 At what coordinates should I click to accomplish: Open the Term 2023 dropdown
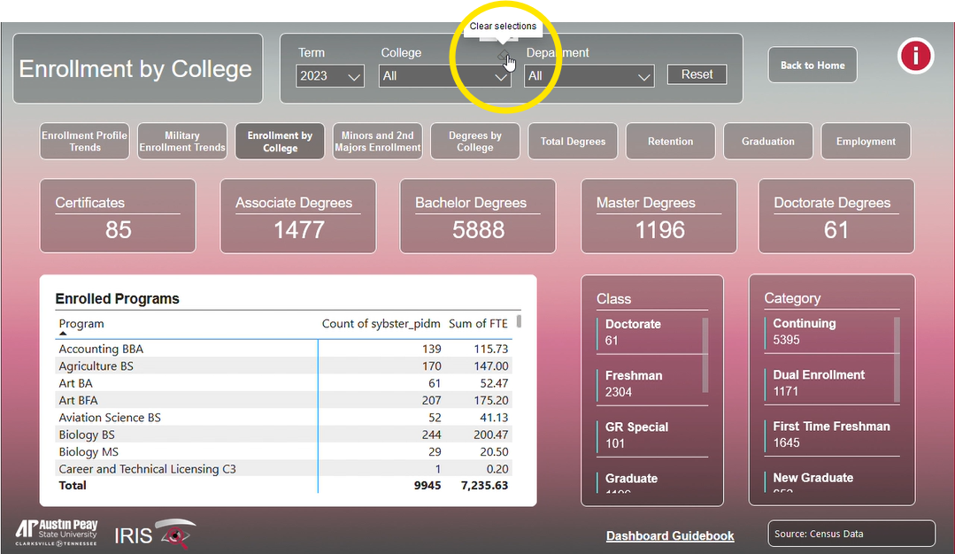pyautogui.click(x=331, y=76)
